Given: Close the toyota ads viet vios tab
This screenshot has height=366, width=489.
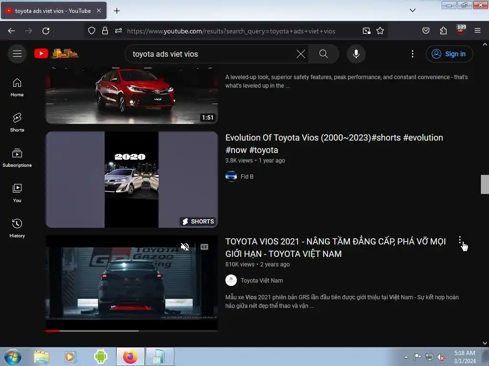Looking at the screenshot, I should click(98, 10).
